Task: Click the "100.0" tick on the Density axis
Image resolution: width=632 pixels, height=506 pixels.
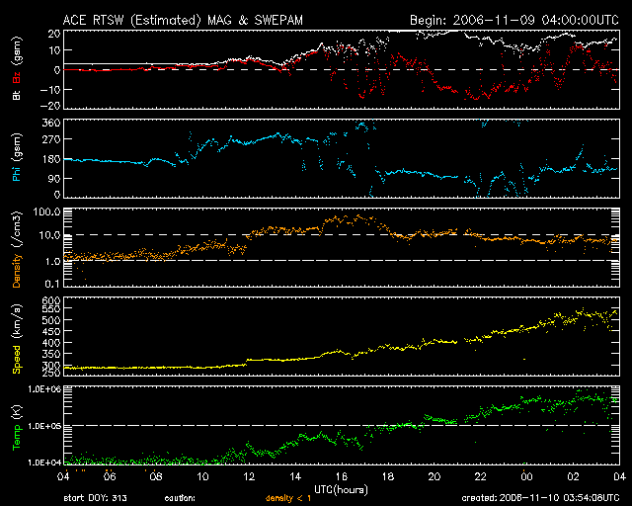Action: point(46,211)
